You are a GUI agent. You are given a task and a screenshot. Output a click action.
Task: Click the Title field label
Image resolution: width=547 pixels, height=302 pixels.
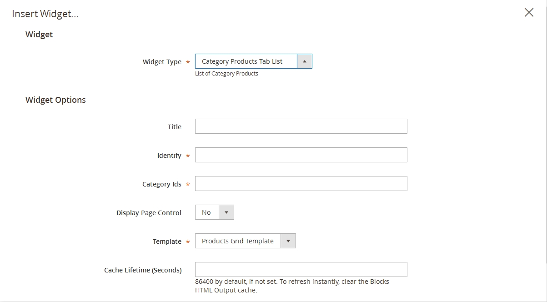tap(175, 127)
